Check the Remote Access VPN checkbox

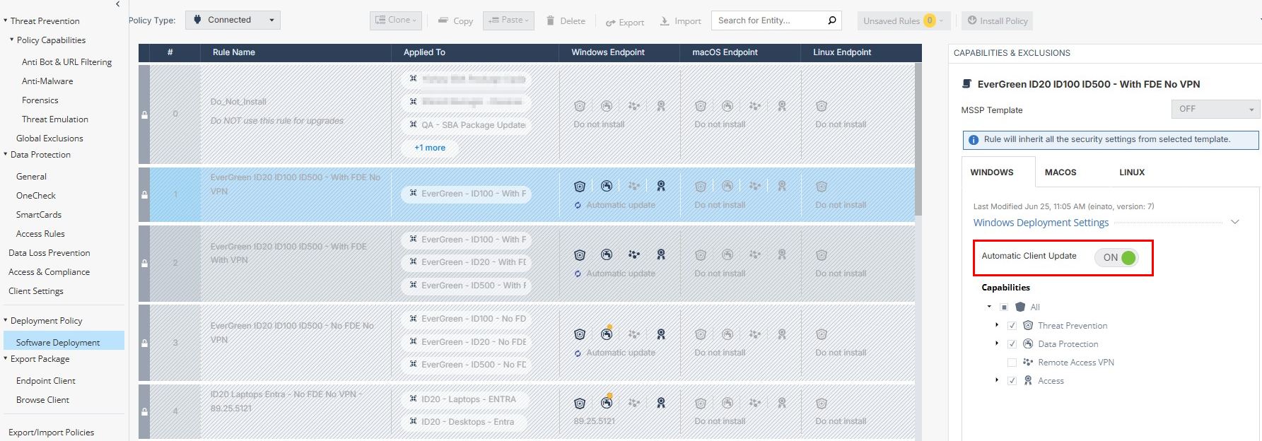click(x=1012, y=363)
